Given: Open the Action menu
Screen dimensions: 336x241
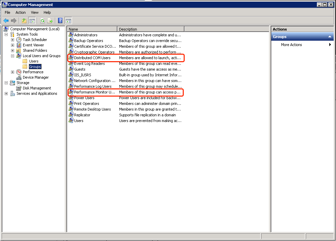Looking at the screenshot, I should click(x=20, y=12).
